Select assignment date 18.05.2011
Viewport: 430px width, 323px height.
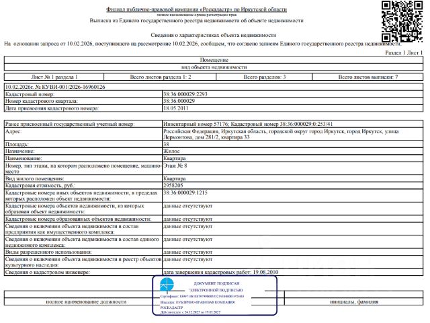pyautogui.click(x=175, y=108)
